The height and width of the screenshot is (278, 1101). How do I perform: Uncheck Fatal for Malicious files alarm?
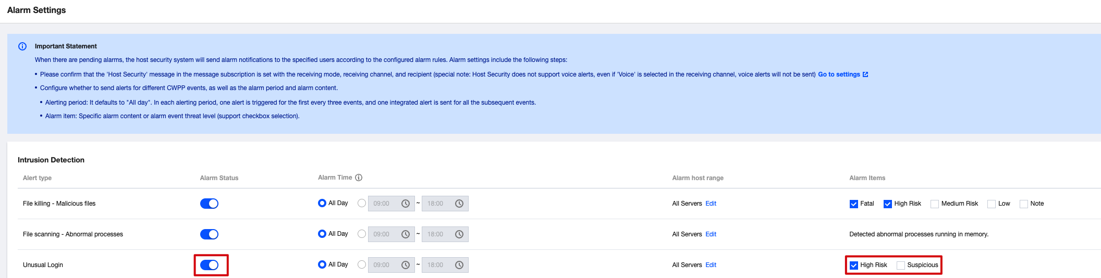pos(854,204)
